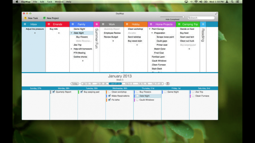Open the calendar picker icon
255x143 pixels.
pos(168,83)
